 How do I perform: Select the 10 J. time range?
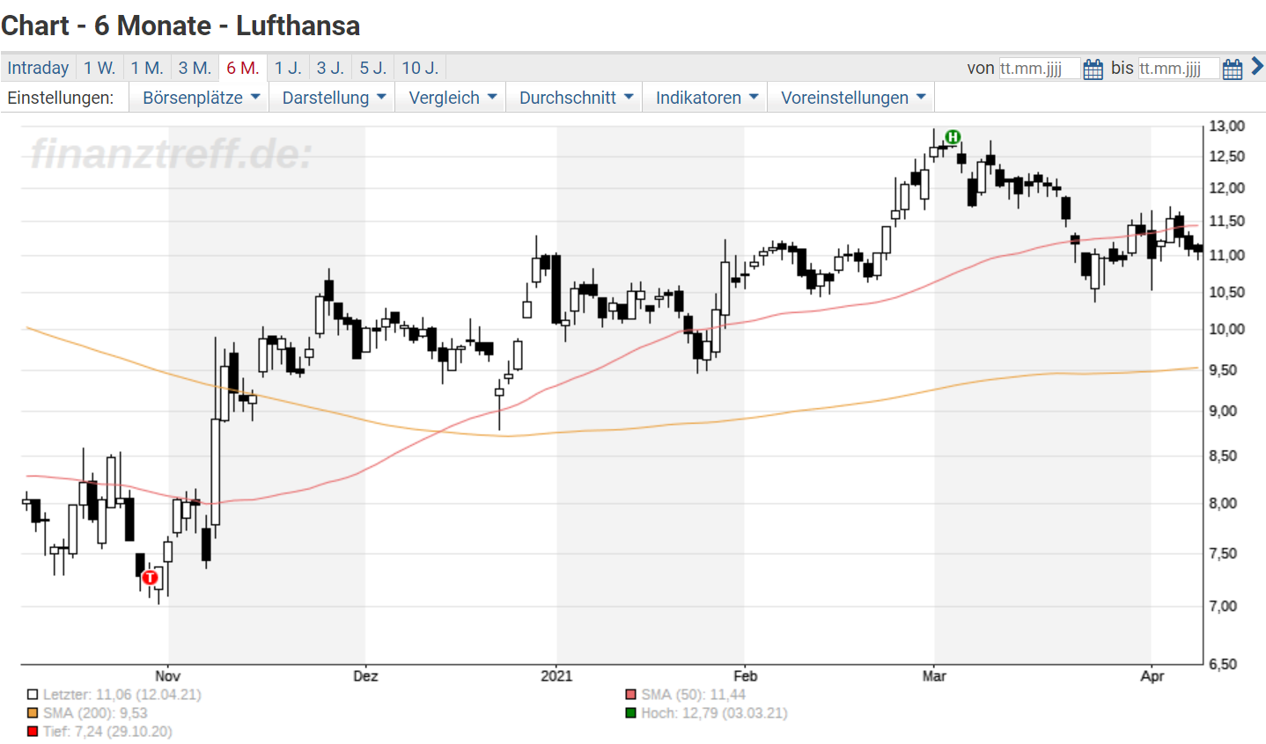tap(420, 68)
